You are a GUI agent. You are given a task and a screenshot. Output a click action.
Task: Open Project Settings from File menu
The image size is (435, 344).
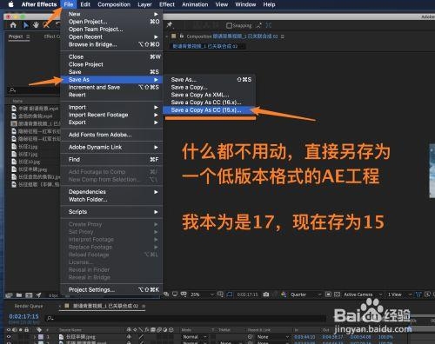click(x=111, y=289)
